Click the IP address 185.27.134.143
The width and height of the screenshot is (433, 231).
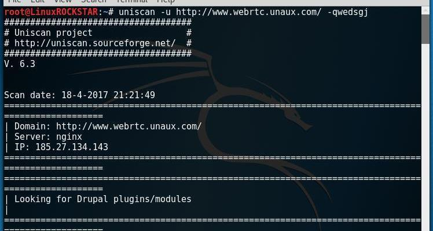coord(72,147)
